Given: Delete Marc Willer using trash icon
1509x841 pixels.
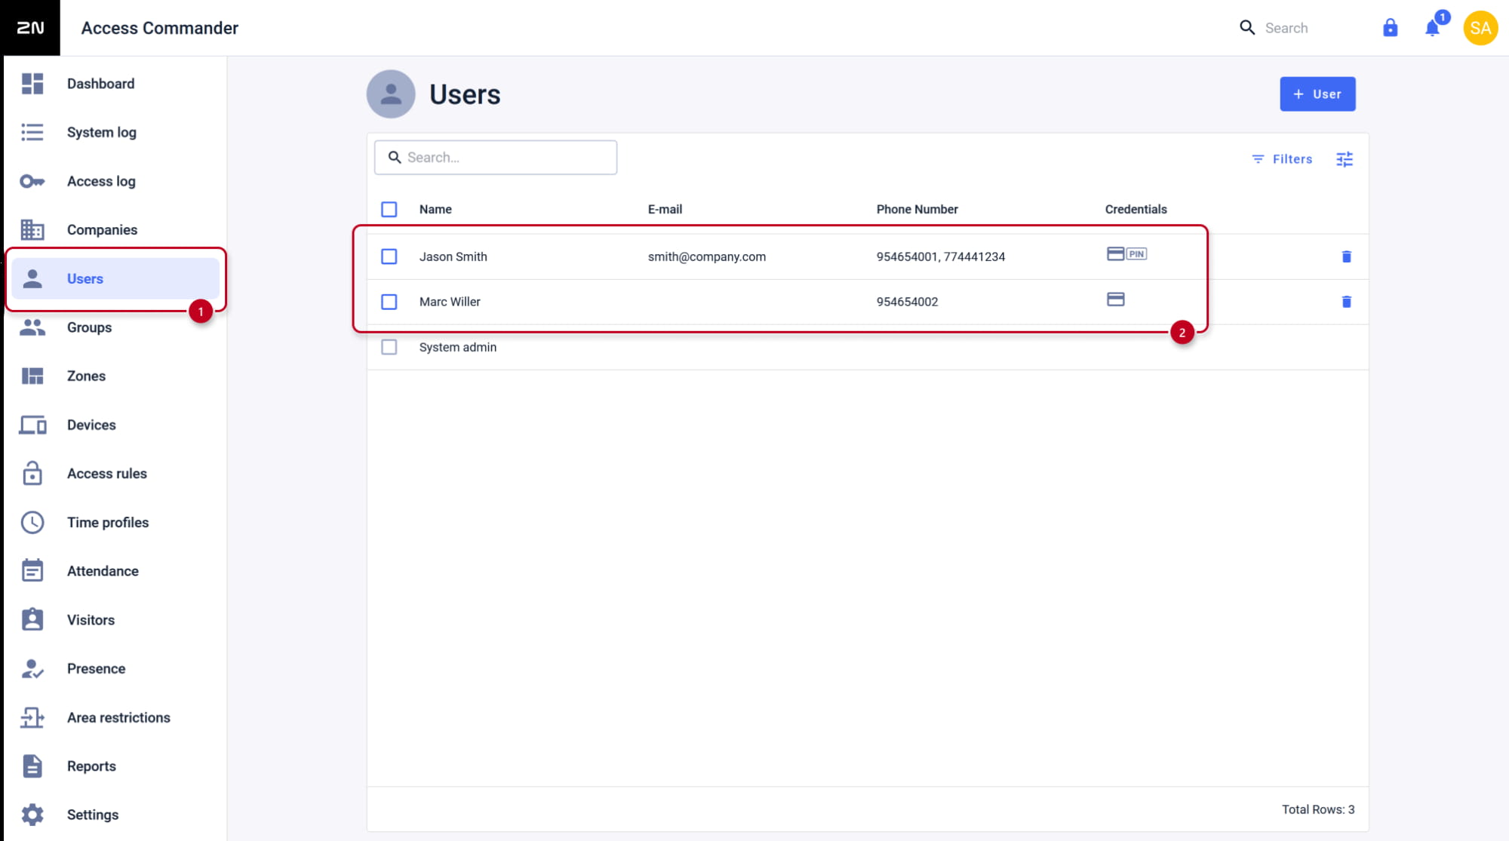Looking at the screenshot, I should click(1346, 302).
